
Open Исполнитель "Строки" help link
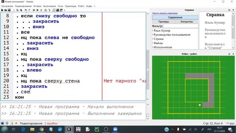[215, 46]
